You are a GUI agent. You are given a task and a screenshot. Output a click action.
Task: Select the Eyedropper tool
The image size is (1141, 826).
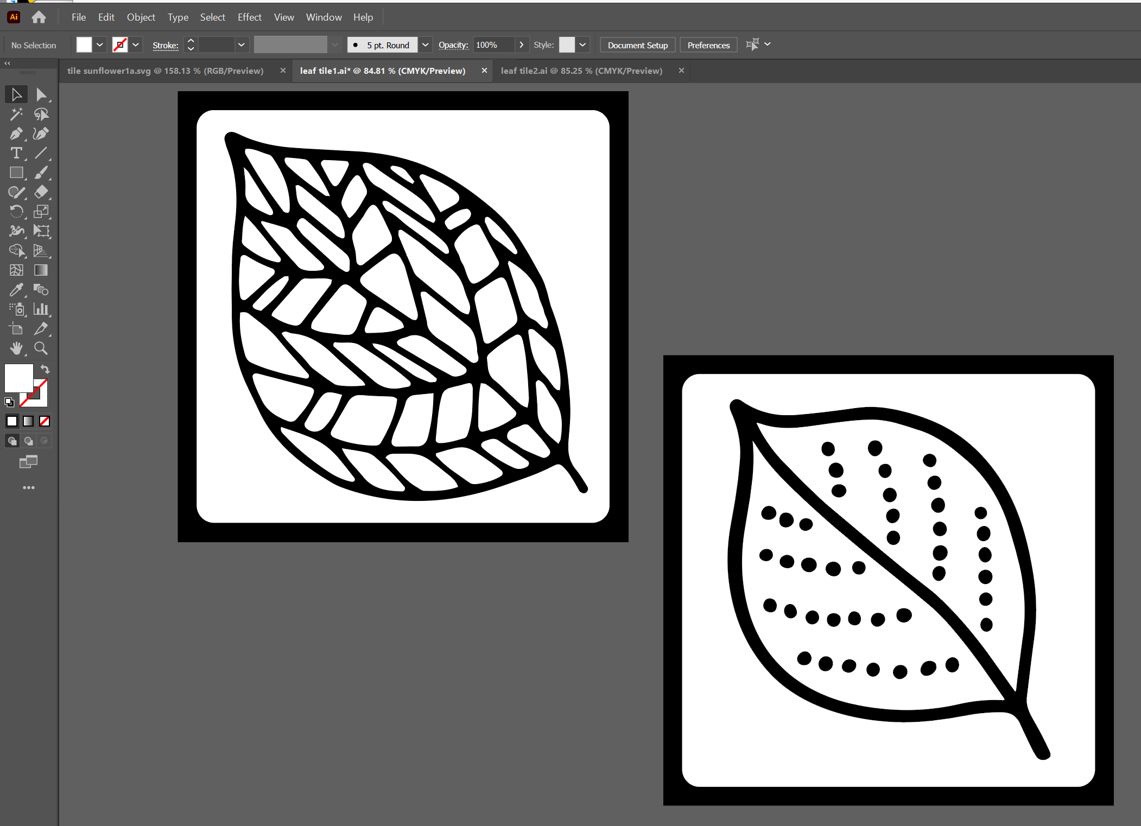pos(16,290)
